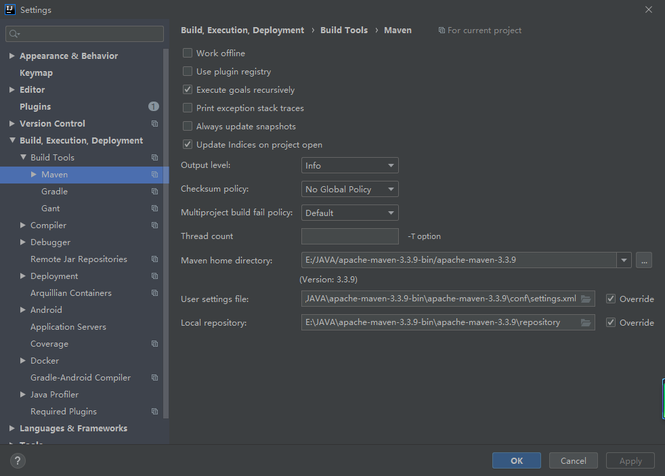
Task: Expand the Docker tree node
Action: point(23,361)
